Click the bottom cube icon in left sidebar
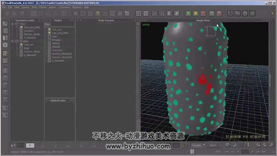 (5, 115)
